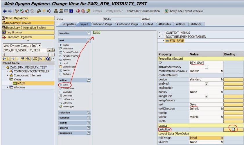Viewport: 244px width, 145px height.
Task: Click the text property value field Save
Action: coord(206,104)
